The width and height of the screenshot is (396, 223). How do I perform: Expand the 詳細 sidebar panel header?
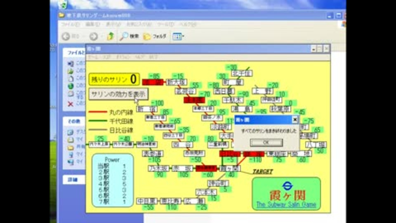(x=74, y=180)
